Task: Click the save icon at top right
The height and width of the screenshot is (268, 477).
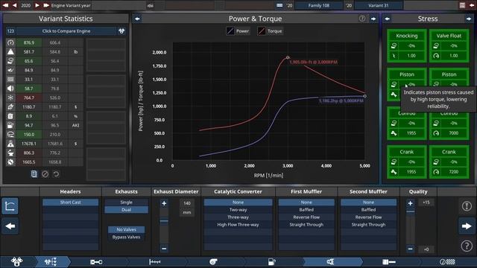Action: point(462,5)
